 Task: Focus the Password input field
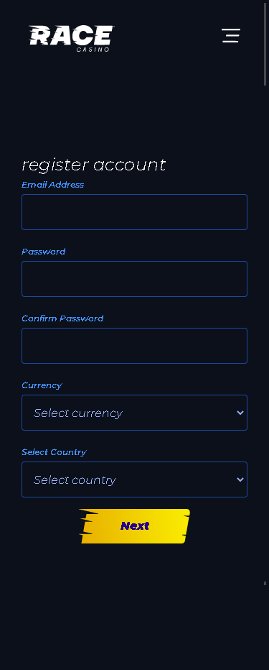[x=134, y=279]
